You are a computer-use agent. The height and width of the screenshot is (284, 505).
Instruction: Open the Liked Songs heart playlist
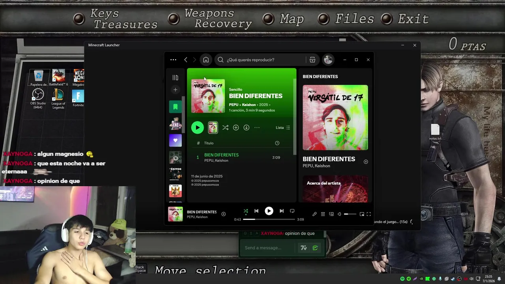click(x=176, y=140)
